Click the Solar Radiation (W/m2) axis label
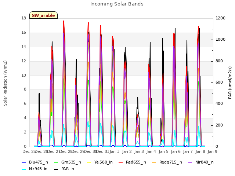 tap(5, 83)
